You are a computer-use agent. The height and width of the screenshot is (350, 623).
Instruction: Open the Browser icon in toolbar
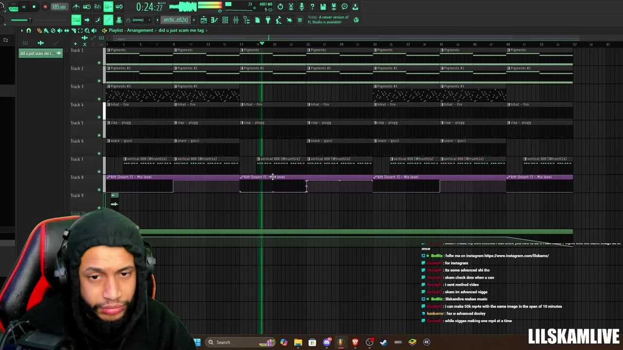(246, 20)
